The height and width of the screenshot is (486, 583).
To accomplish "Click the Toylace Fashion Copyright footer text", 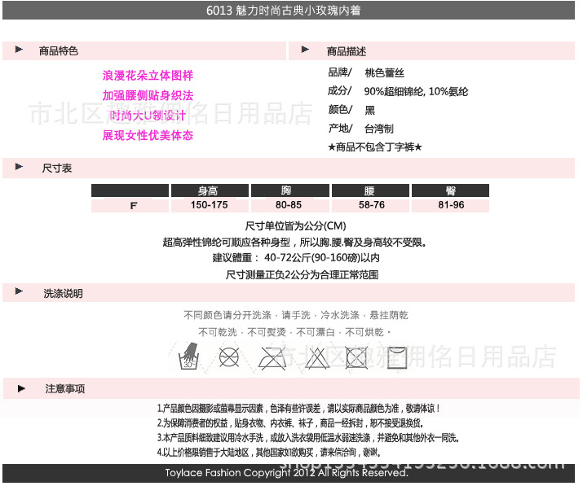I will point(285,473).
